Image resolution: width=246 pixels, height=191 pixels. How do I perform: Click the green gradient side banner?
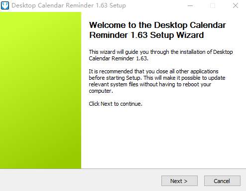click(x=40, y=90)
